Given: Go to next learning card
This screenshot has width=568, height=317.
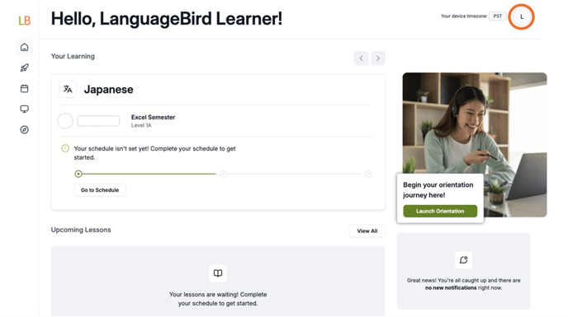Looking at the screenshot, I should [x=378, y=58].
